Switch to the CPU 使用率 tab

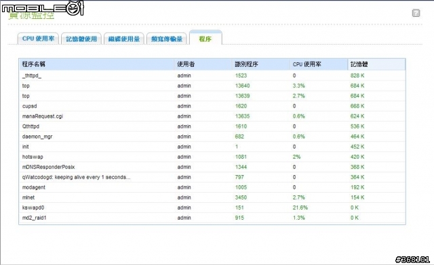38,39
